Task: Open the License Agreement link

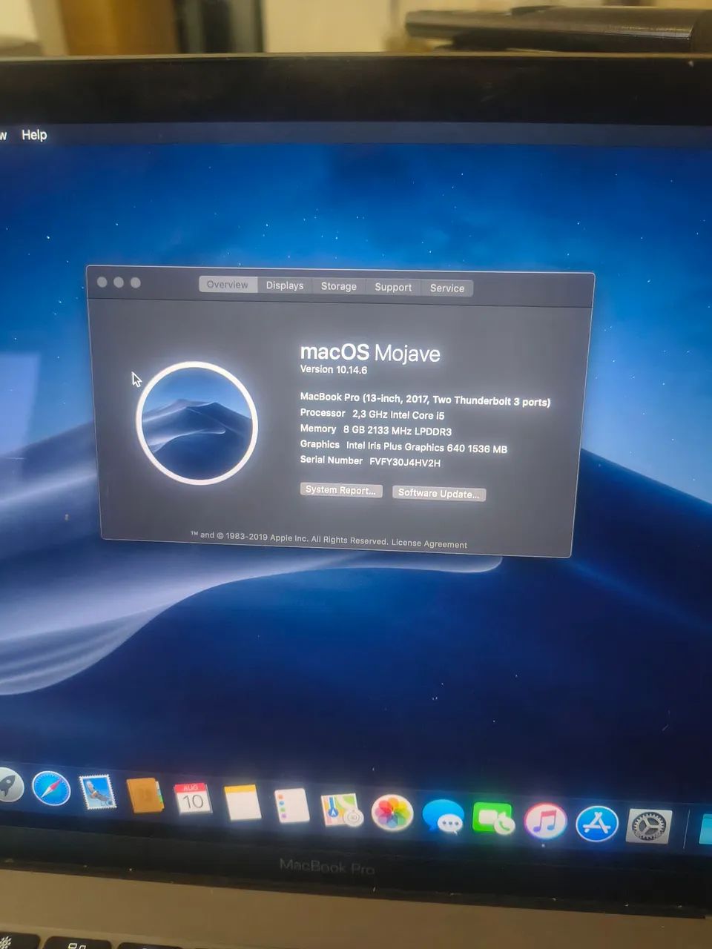Action: [x=429, y=543]
